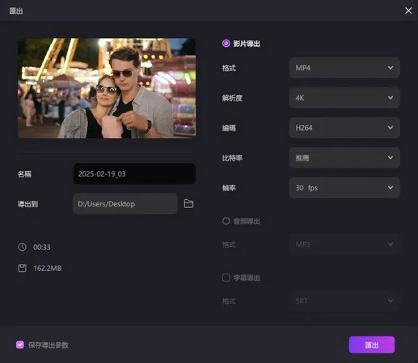Open the MP4 format dropdown
The image size is (418, 363).
344,68
